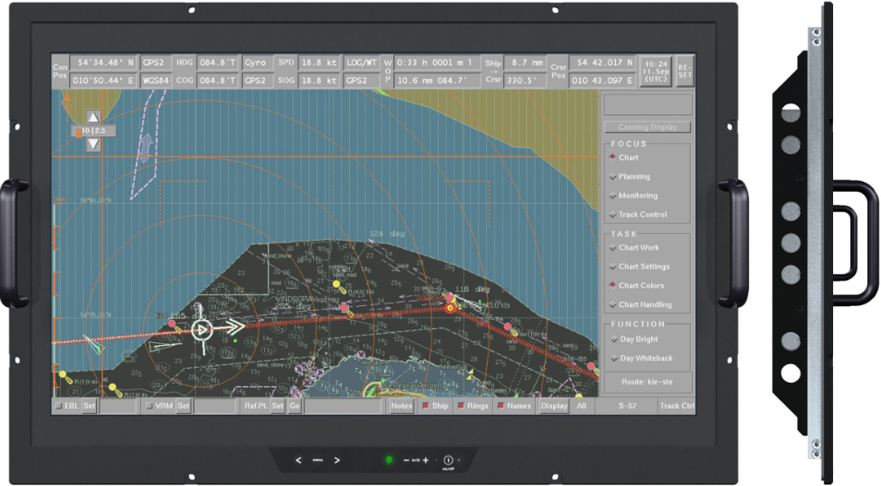Viewport: 881px width, 486px height.
Task: Enable the EBL checkbox
Action: (x=58, y=406)
